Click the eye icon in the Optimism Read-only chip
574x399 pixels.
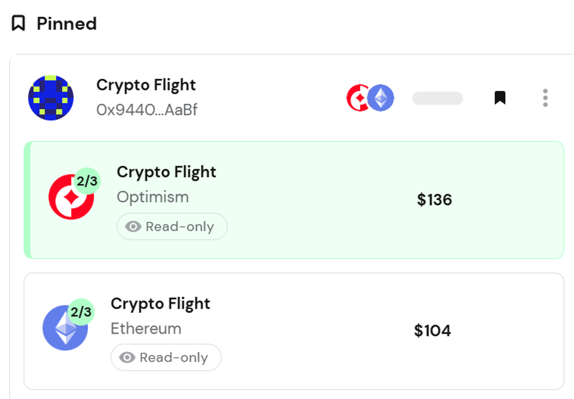pos(133,227)
